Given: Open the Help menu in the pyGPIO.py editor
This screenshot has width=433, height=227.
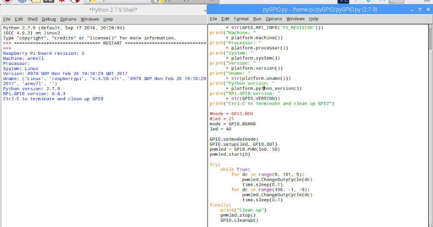Looking at the screenshot, I should coord(313,19).
